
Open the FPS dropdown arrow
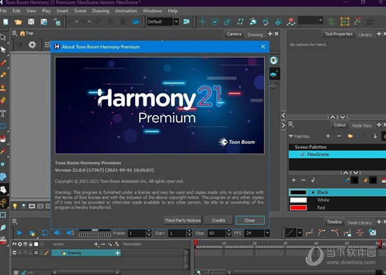pos(267,233)
